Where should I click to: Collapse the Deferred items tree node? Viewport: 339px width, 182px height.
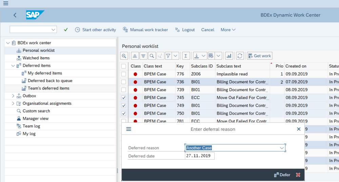point(13,66)
